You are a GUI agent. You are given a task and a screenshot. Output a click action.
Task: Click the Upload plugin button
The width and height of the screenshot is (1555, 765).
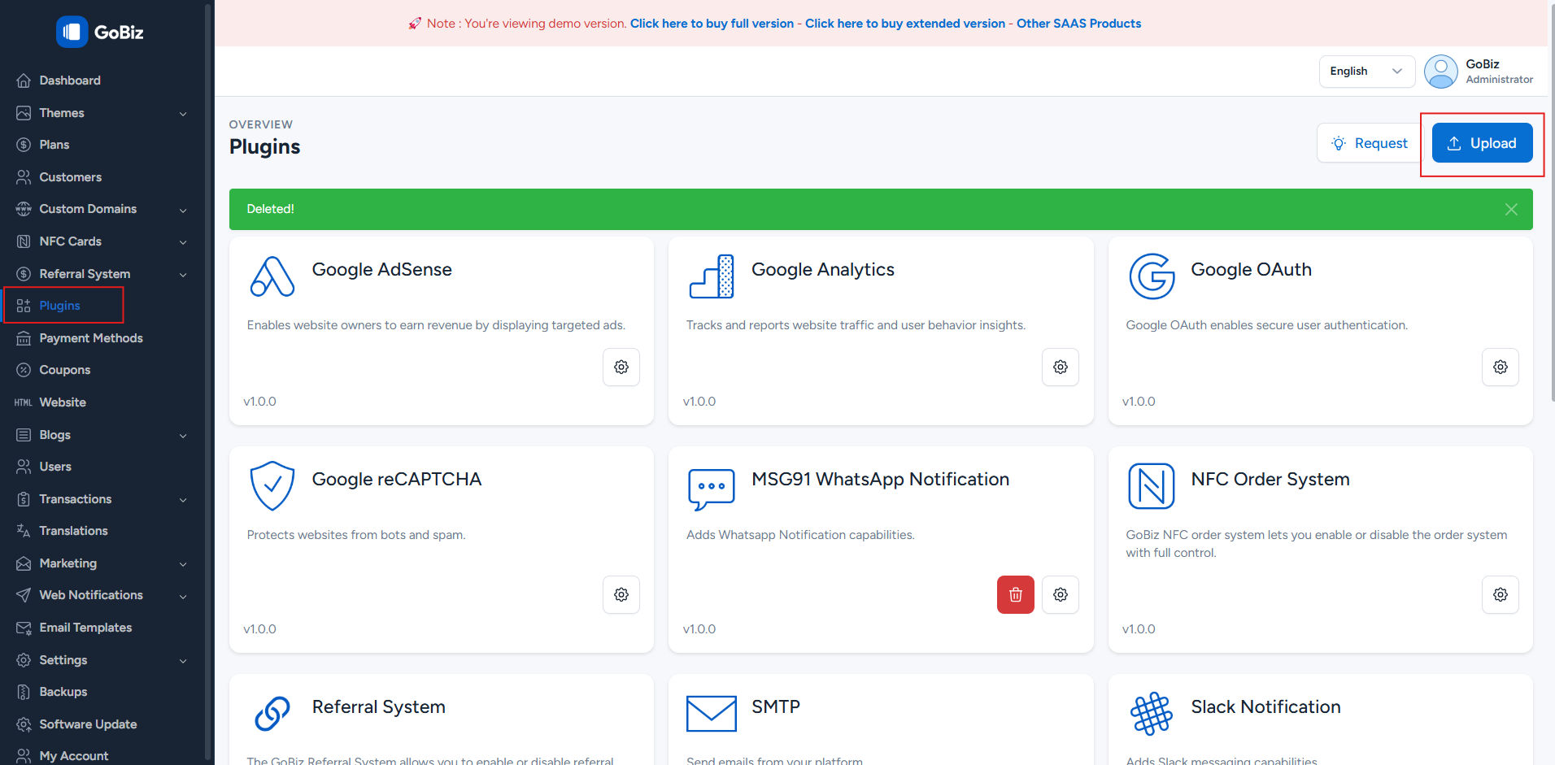click(1481, 143)
